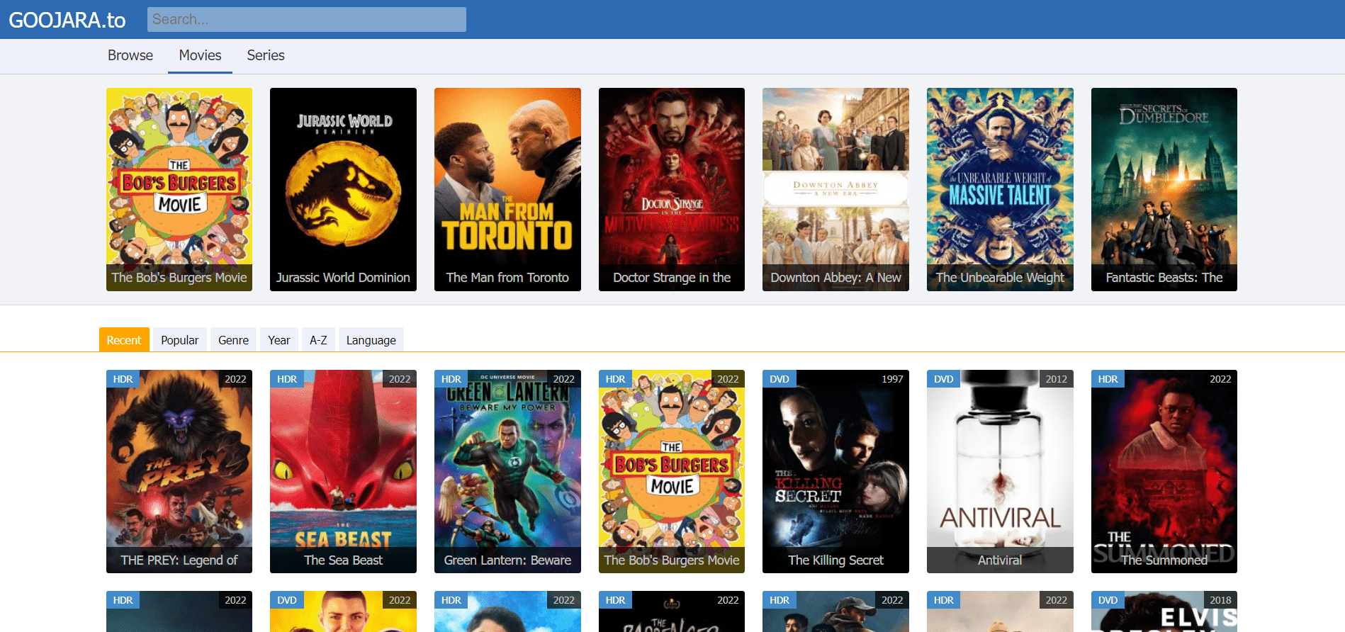This screenshot has width=1345, height=632.
Task: Click 'The Summoned' title caption
Action: pyautogui.click(x=1164, y=560)
